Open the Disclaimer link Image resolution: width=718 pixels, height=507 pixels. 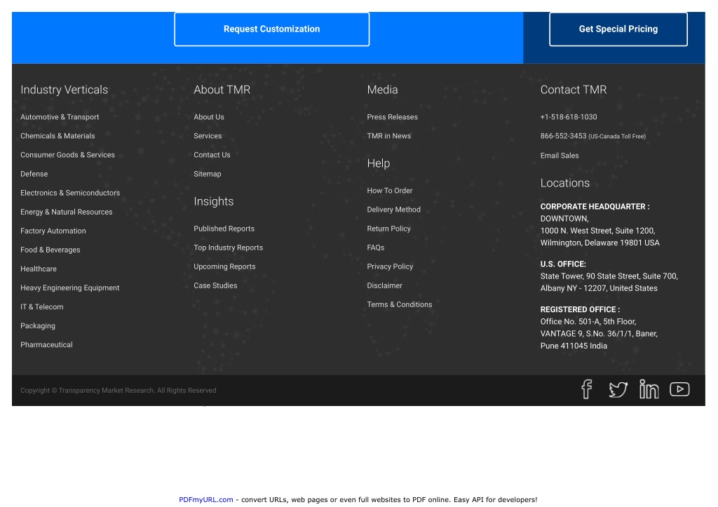click(384, 286)
